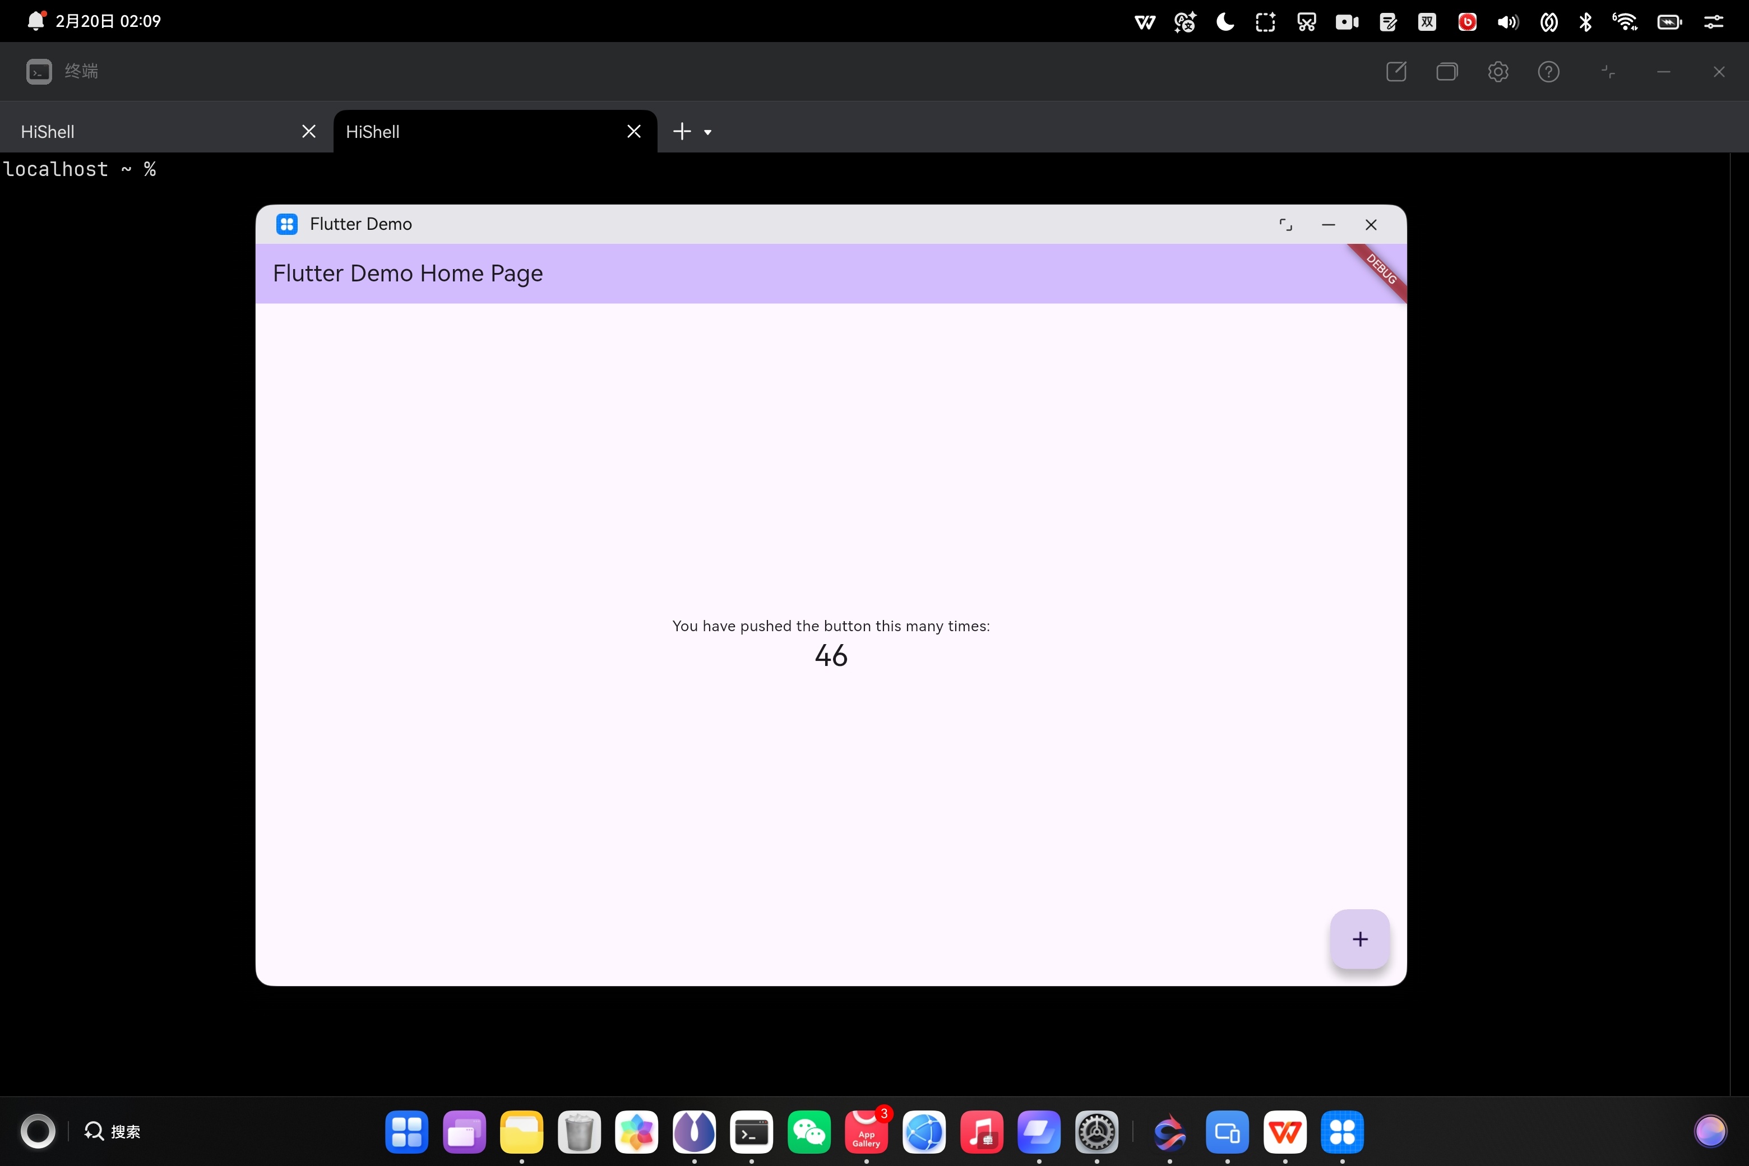
Task: Toggle the Wi-Fi status icon
Action: (1625, 21)
